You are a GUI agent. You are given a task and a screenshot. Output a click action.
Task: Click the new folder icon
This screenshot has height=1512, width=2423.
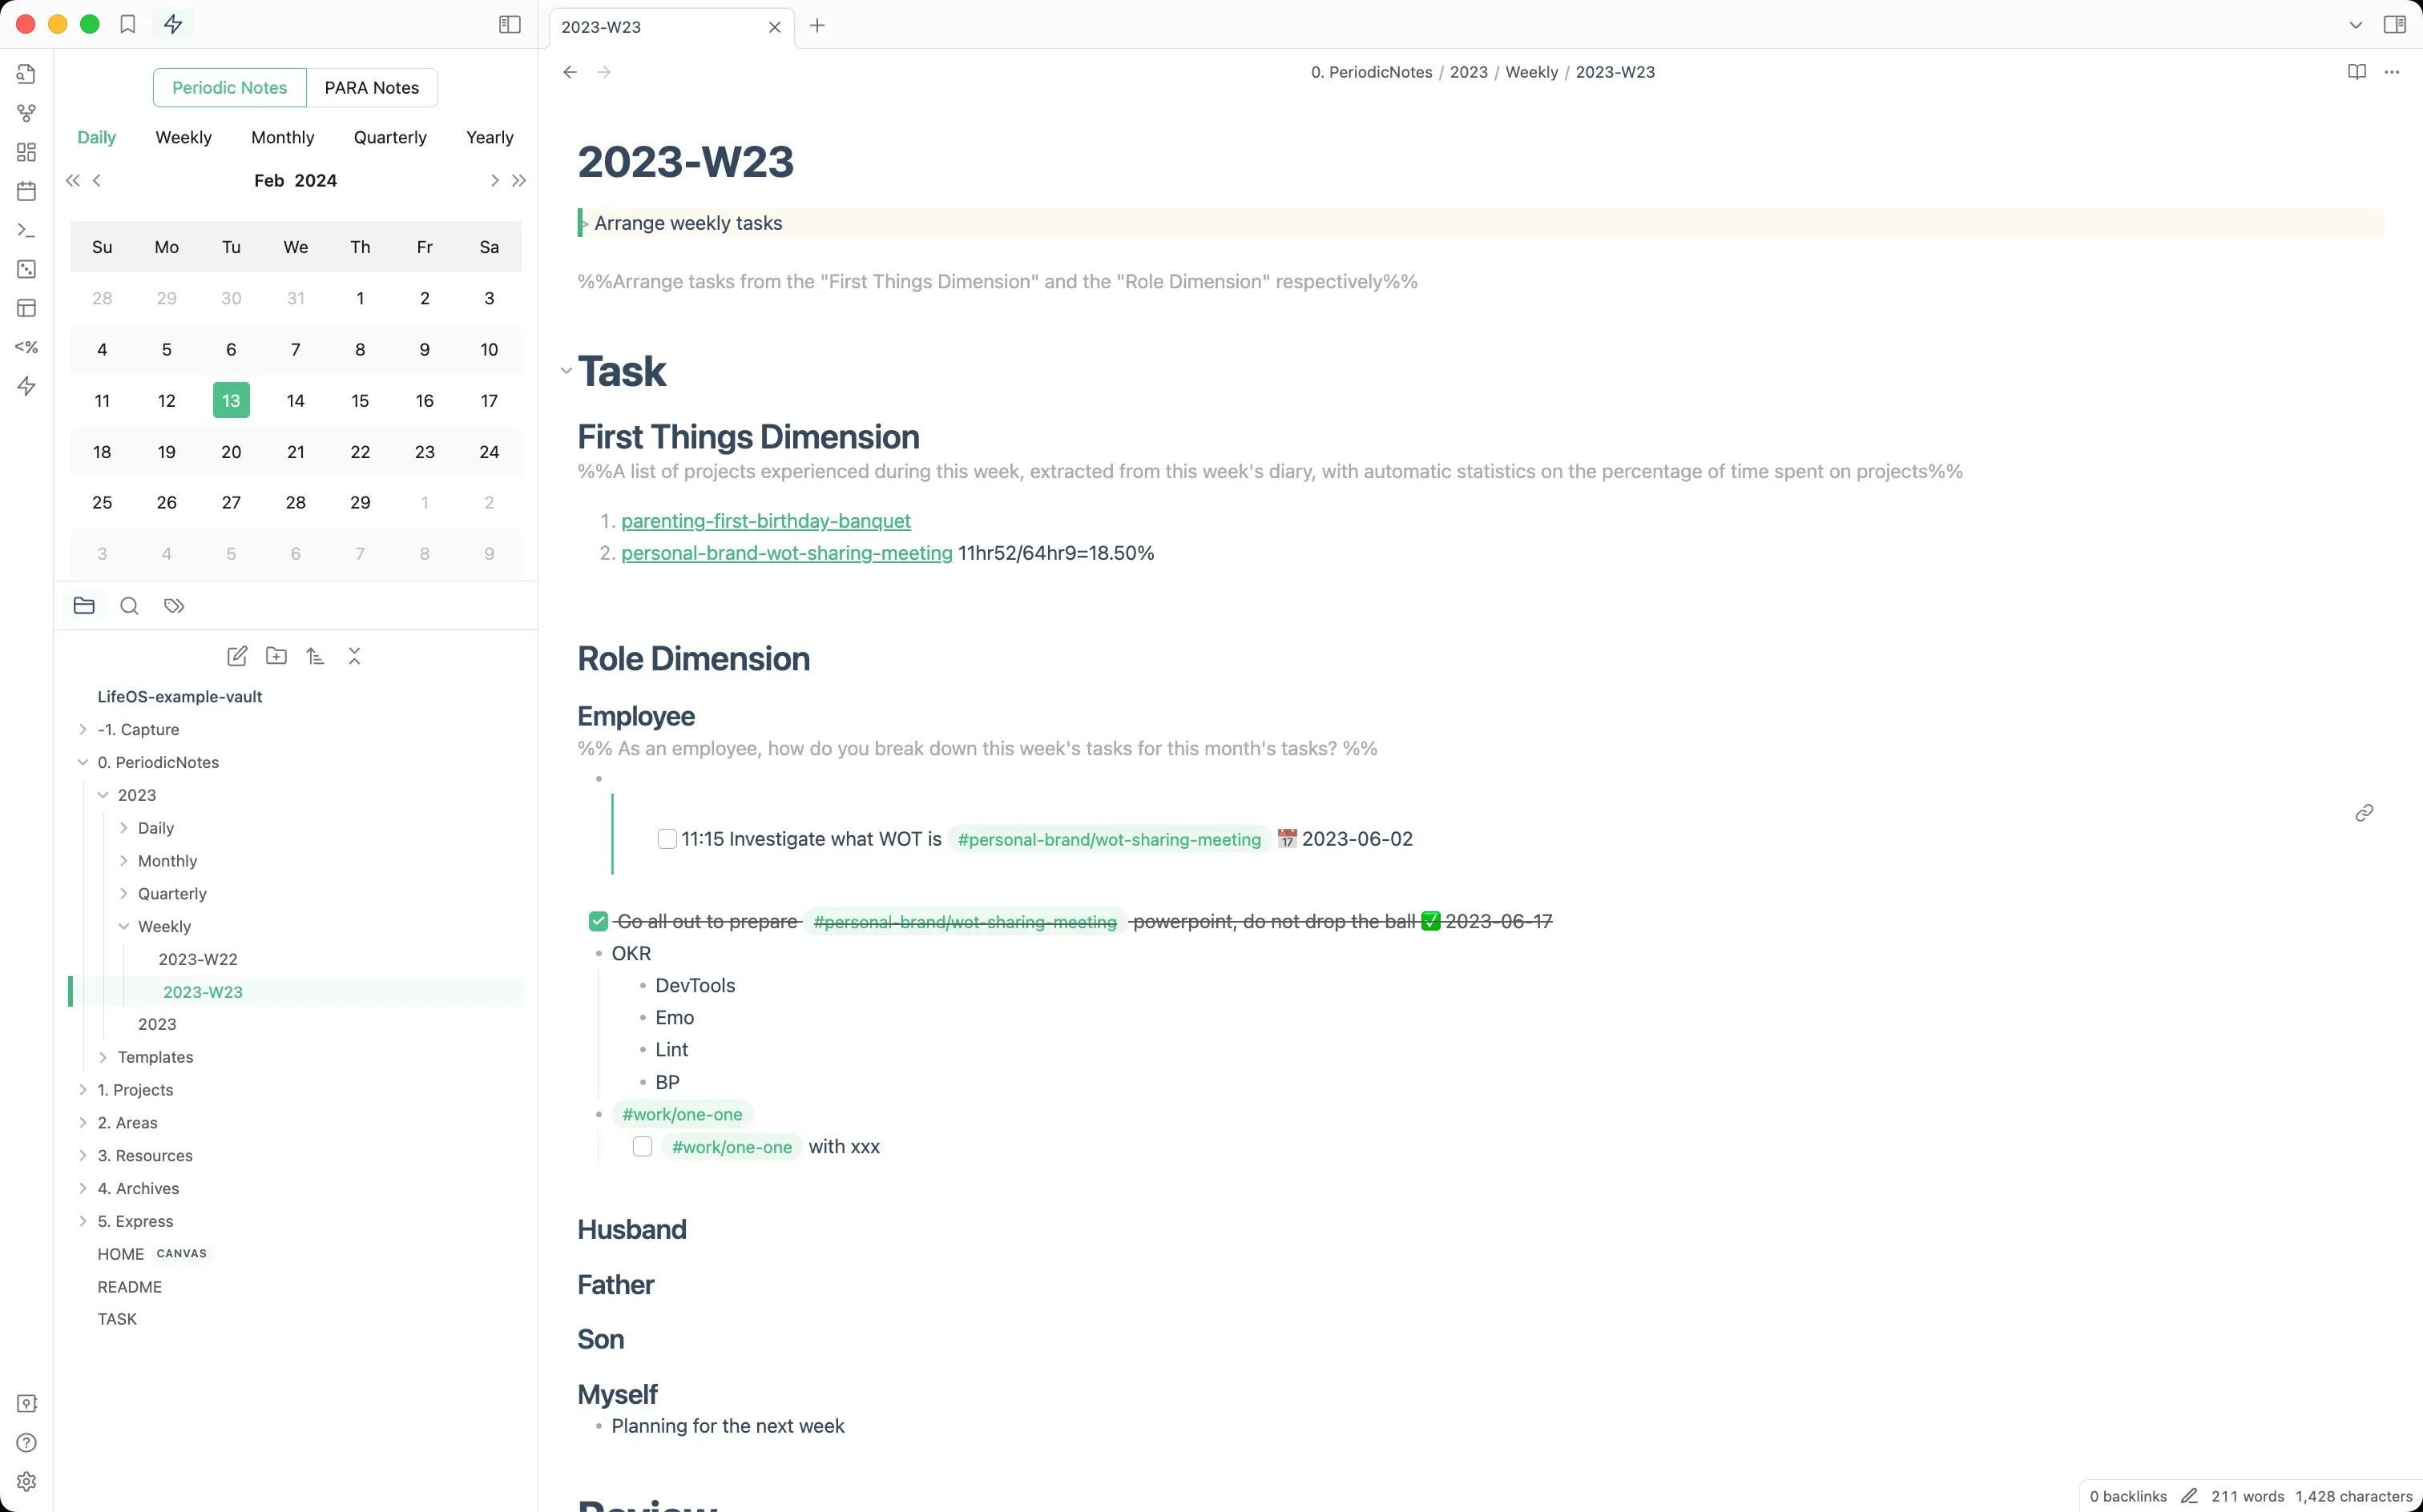[276, 656]
